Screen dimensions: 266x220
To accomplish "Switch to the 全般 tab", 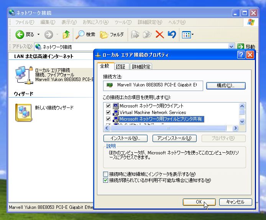I will point(105,66).
